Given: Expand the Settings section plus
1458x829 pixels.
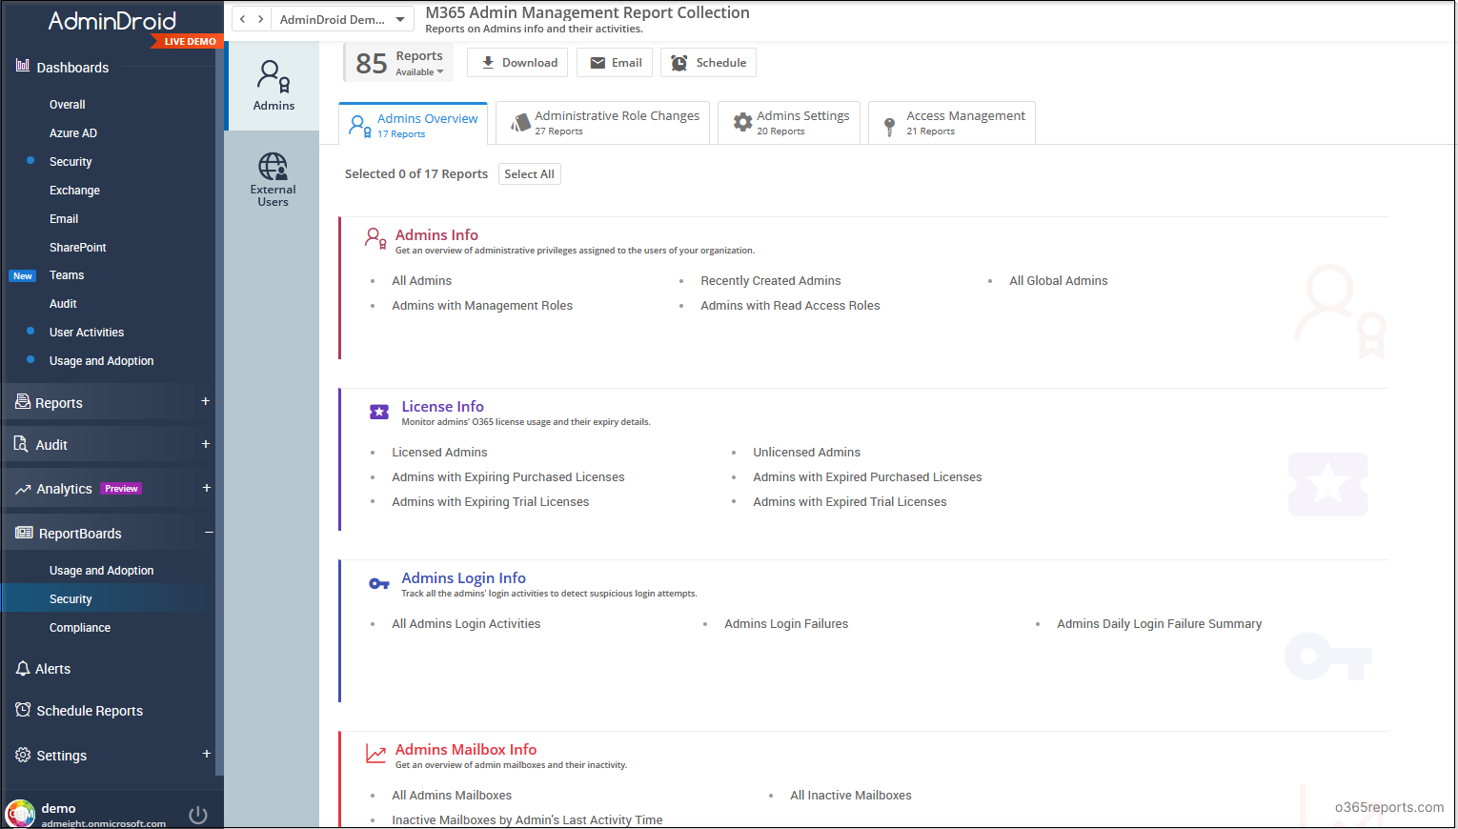Looking at the screenshot, I should pos(206,754).
